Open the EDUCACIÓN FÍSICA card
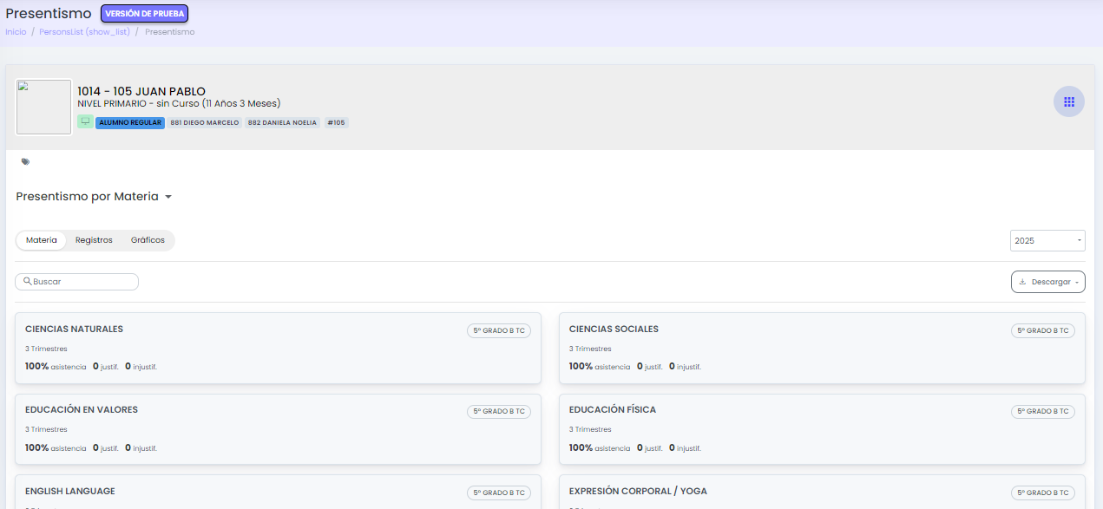1103x509 pixels. [x=822, y=429]
